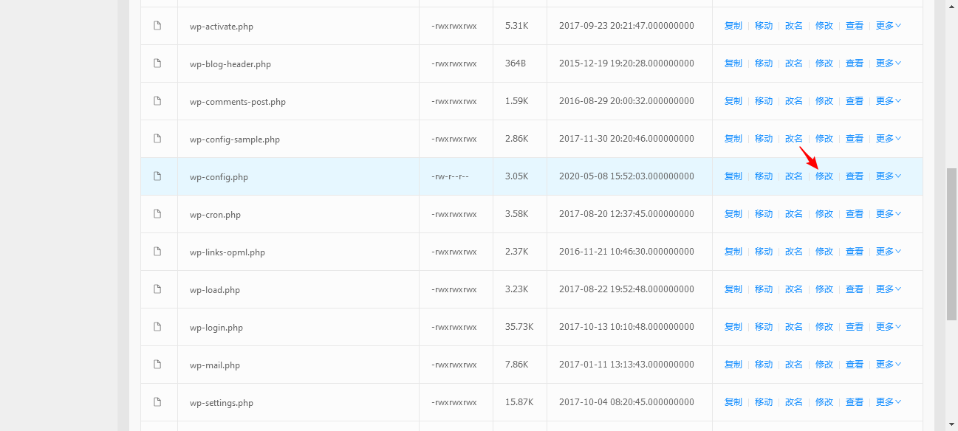Select the file icon of wp-settings.php
Screen dimensions: 958x431
[157, 402]
